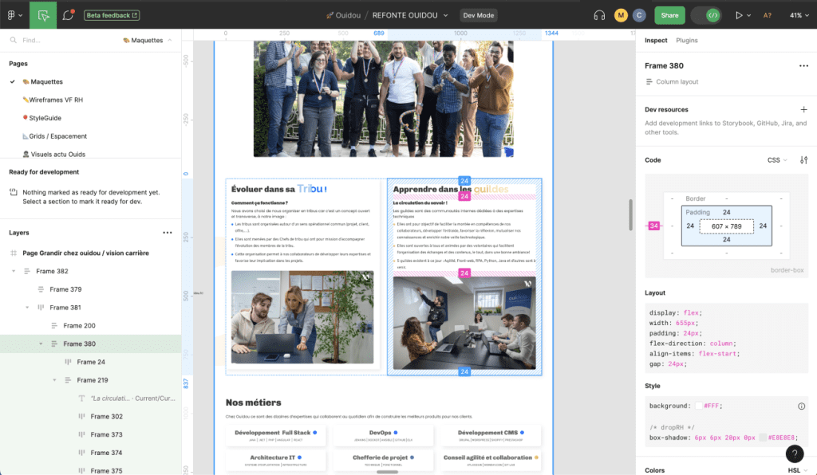Open the Beta feedback link
This screenshot has width=817, height=475.
pos(112,15)
